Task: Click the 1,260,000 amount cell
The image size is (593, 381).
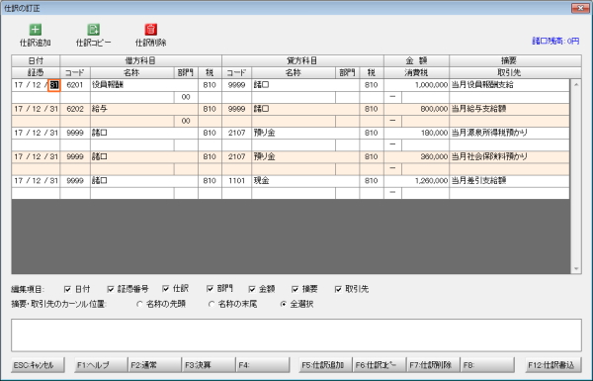Action: 416,181
